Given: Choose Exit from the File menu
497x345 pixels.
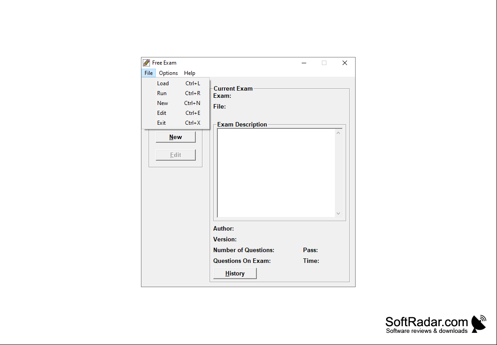Looking at the screenshot, I should 176,122.
